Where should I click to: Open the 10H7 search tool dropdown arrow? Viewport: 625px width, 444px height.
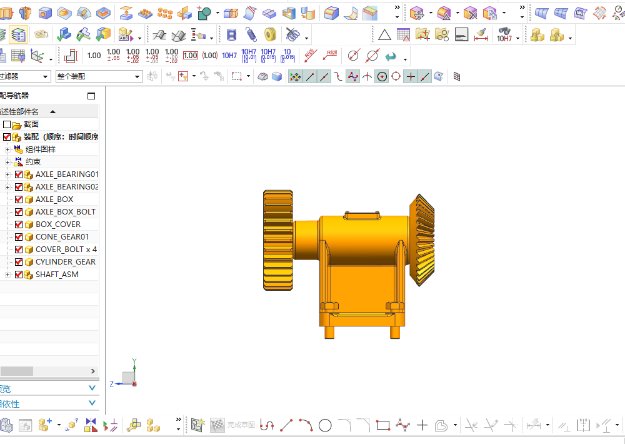point(517,38)
